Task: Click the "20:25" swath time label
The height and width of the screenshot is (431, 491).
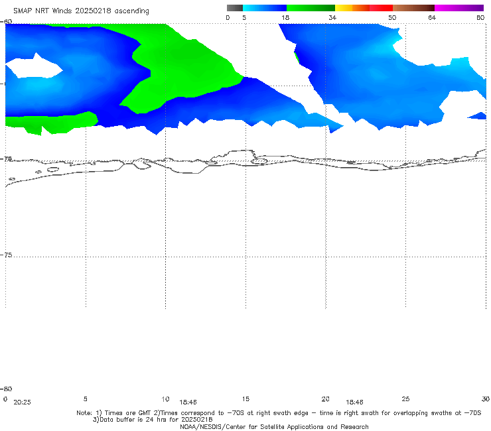Action: [x=23, y=402]
